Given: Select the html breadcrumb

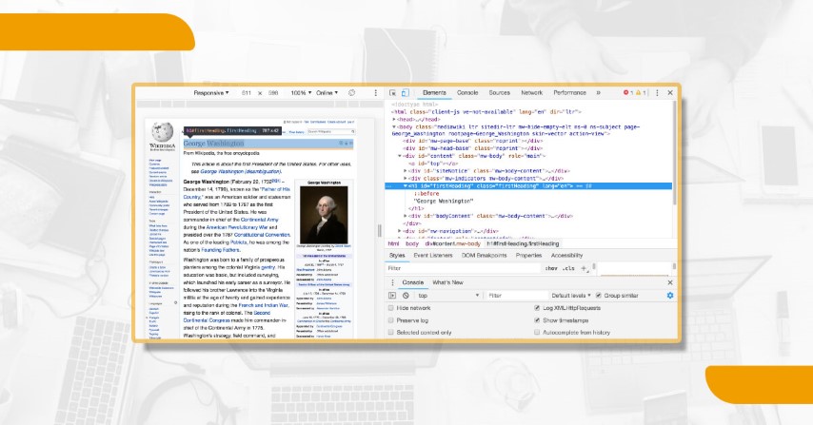Looking at the screenshot, I should (393, 243).
